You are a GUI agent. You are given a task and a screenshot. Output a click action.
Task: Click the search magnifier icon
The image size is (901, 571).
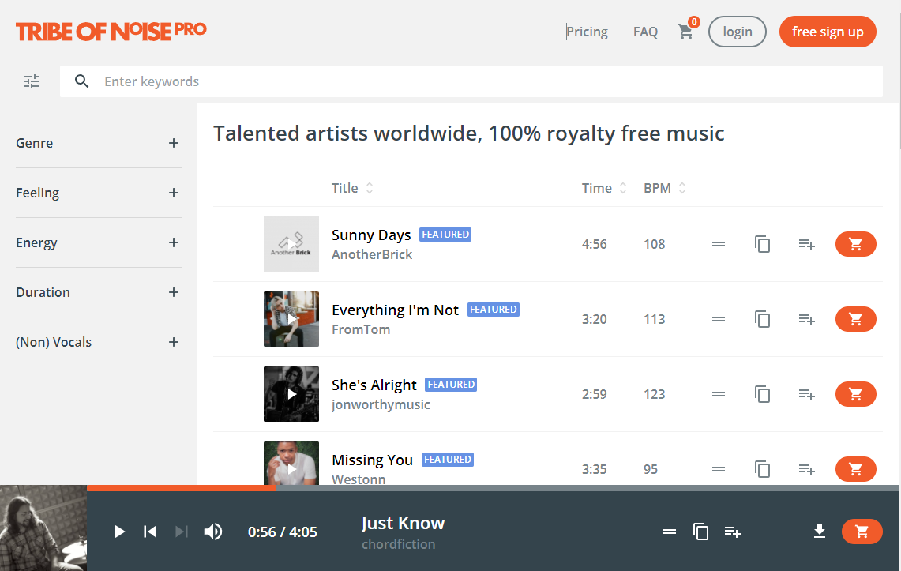[81, 81]
